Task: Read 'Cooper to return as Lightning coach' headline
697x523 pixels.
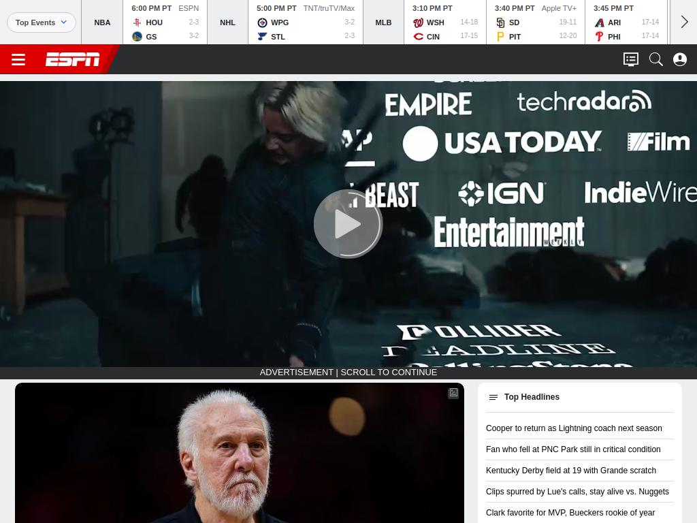Action: coord(574,428)
